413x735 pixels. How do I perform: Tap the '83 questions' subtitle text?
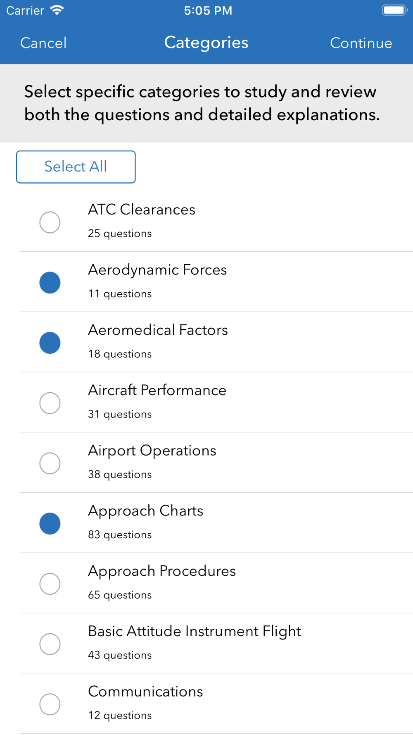click(120, 535)
